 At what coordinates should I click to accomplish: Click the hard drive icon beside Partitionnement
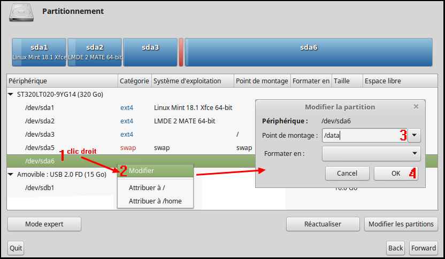click(21, 12)
